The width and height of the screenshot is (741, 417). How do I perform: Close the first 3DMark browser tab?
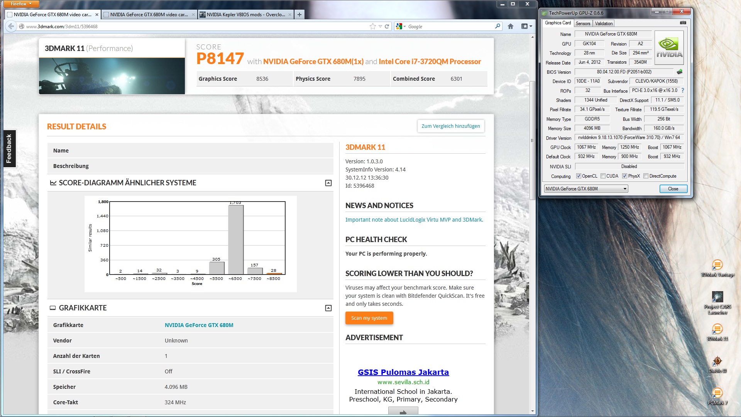tap(96, 15)
